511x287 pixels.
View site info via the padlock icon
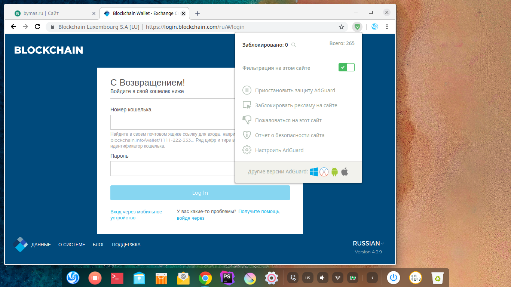click(x=52, y=27)
